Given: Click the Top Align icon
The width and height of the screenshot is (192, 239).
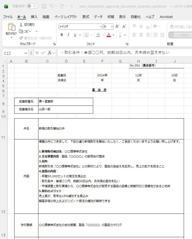Looking at the screenshot, I should (134, 26).
